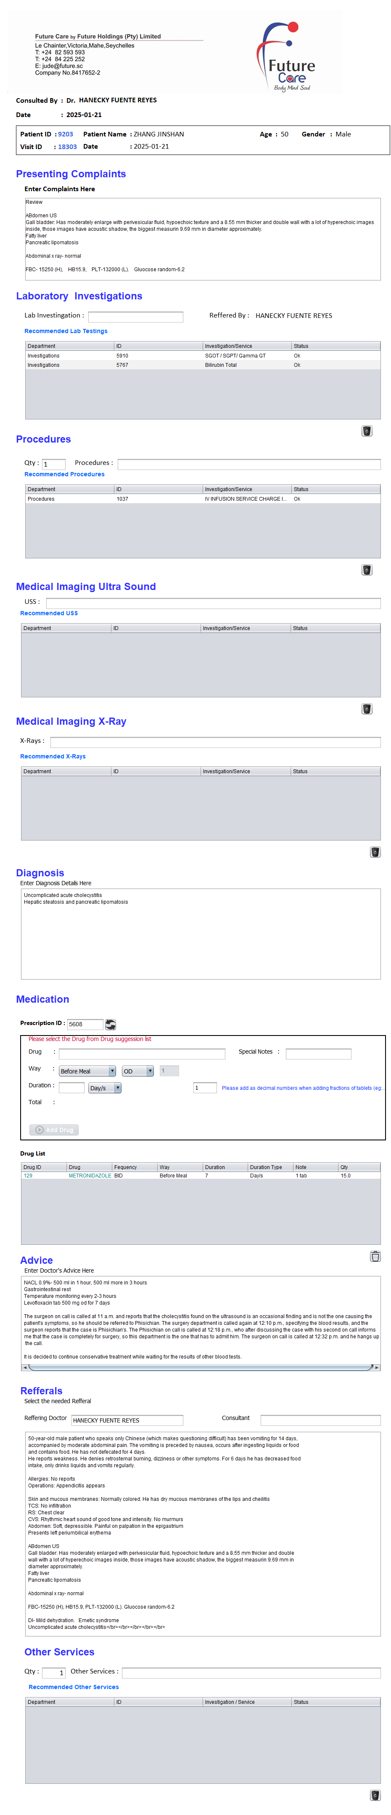Click the trash bin icon beside Advice heading

375,1256
